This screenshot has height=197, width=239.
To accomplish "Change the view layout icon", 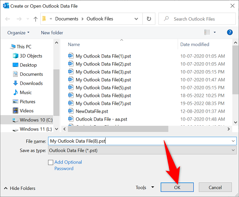I will coord(207,32).
